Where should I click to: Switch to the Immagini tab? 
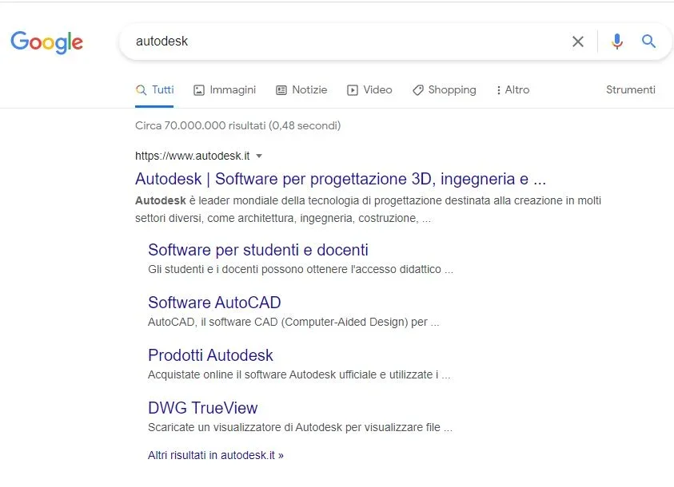tap(225, 90)
